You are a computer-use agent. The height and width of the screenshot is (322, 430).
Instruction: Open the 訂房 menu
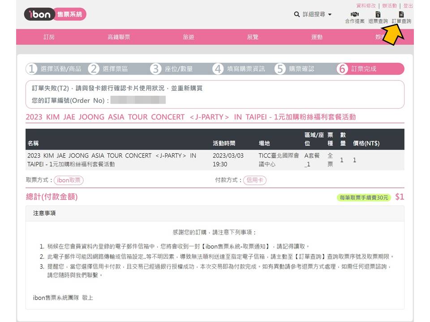(49, 37)
